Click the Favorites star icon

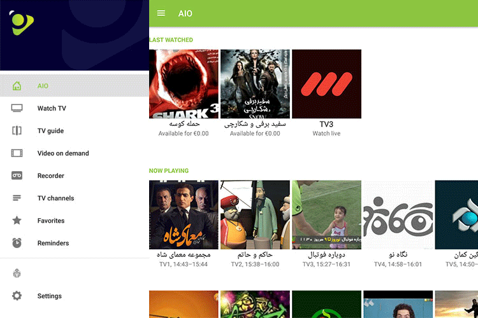pyautogui.click(x=17, y=220)
